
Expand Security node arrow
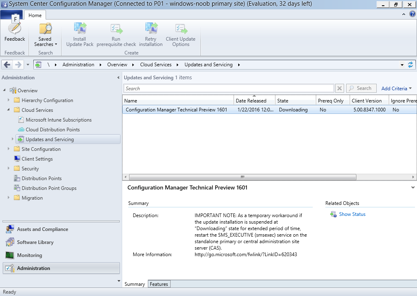[9, 168]
